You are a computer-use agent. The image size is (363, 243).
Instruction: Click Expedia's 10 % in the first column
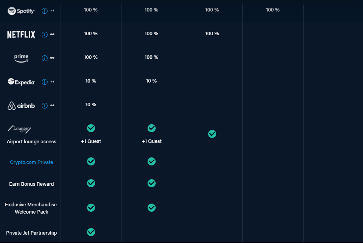(x=91, y=81)
